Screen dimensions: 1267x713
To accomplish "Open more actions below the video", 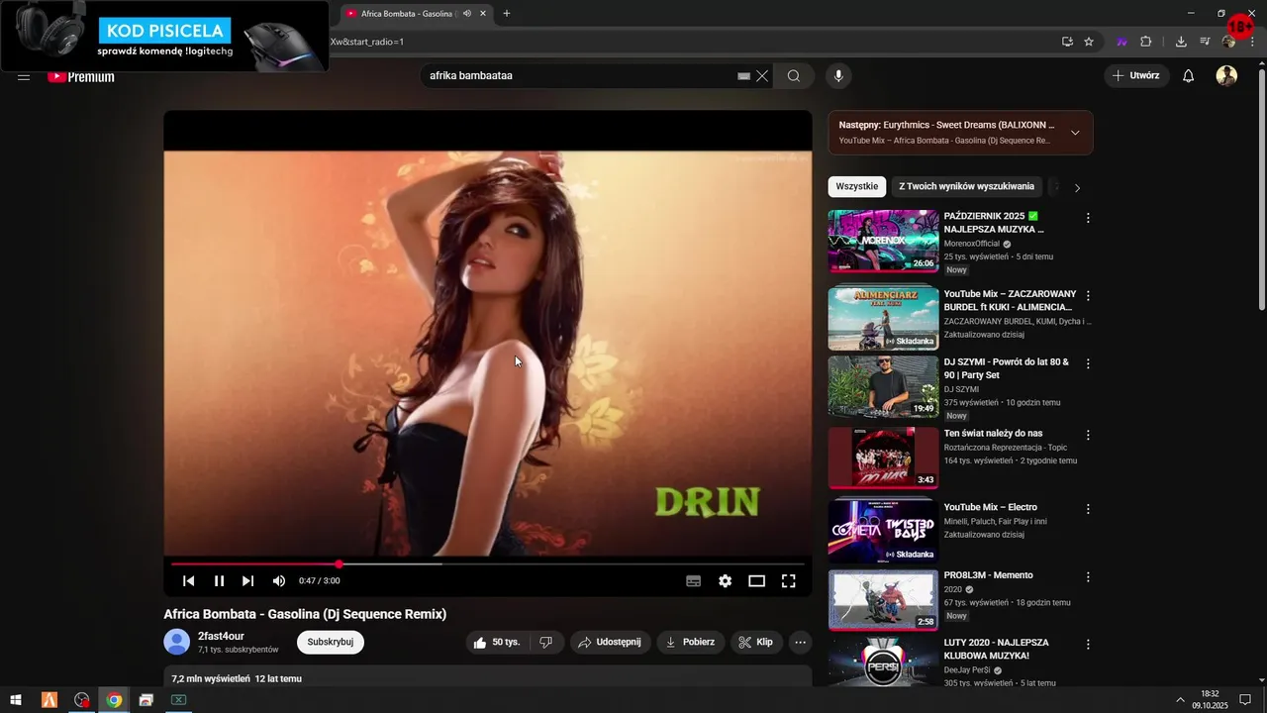I will [800, 642].
